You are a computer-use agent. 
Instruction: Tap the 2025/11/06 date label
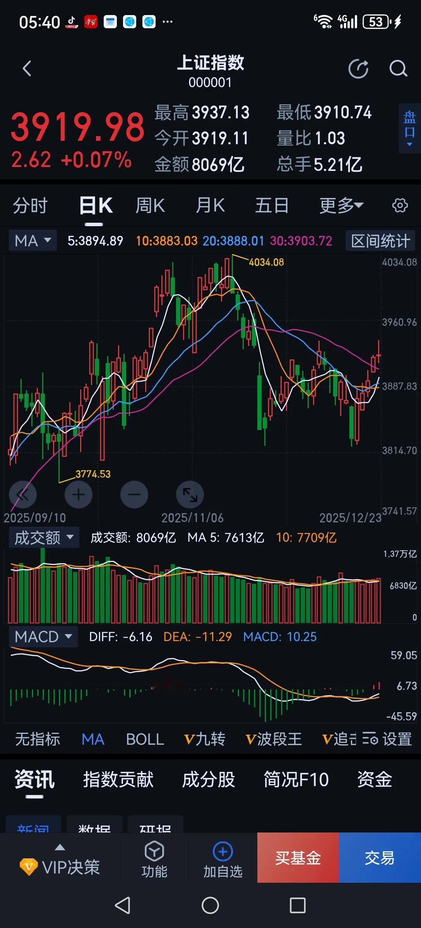(192, 518)
